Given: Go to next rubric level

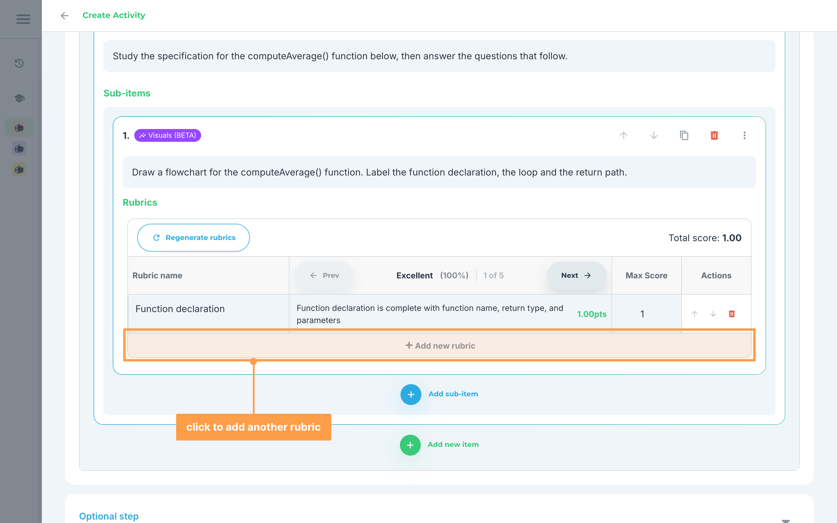Looking at the screenshot, I should click(x=576, y=275).
